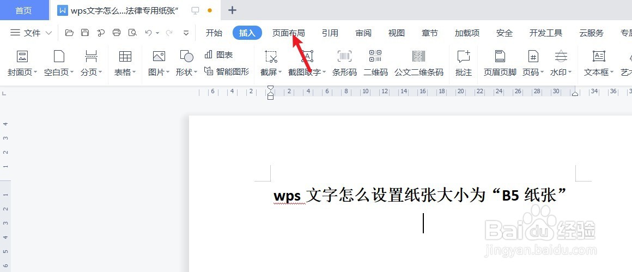Image resolution: width=632 pixels, height=272 pixels.
Task: Expand the 分页 dropdown arrow
Action: [x=100, y=72]
